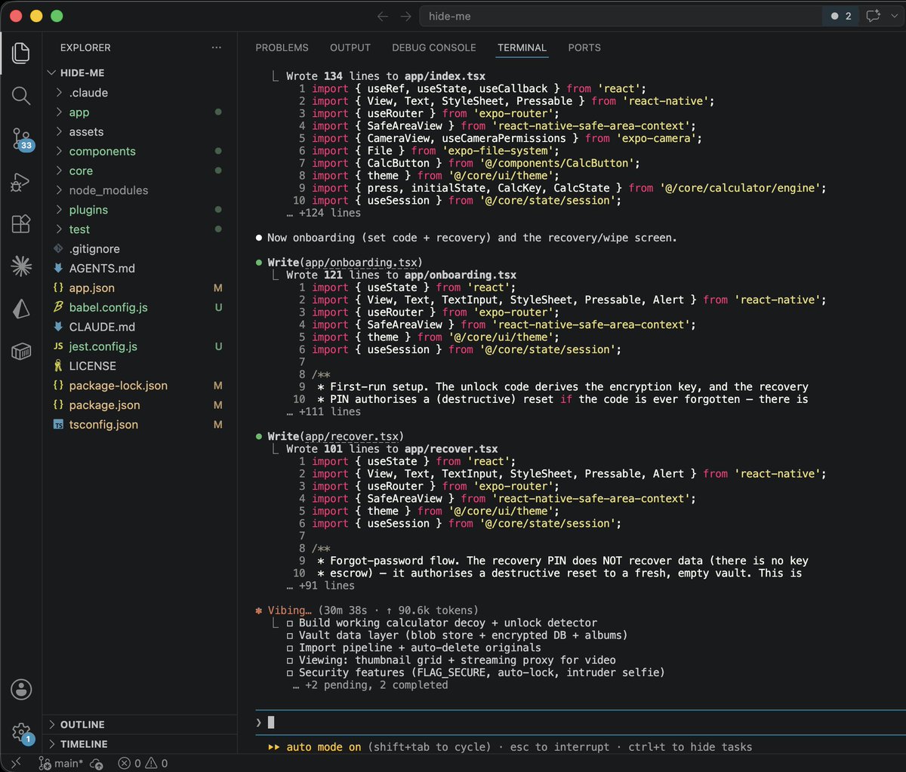Go forward with the right arrow
The width and height of the screenshot is (906, 772).
pos(406,16)
